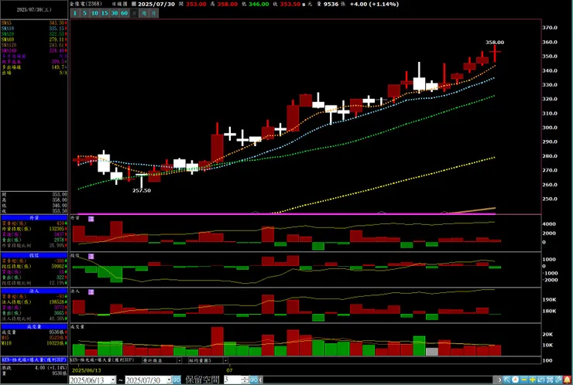Click the 保留空間 spinner arrows
The width and height of the screenshot is (573, 385).
(x=245, y=380)
